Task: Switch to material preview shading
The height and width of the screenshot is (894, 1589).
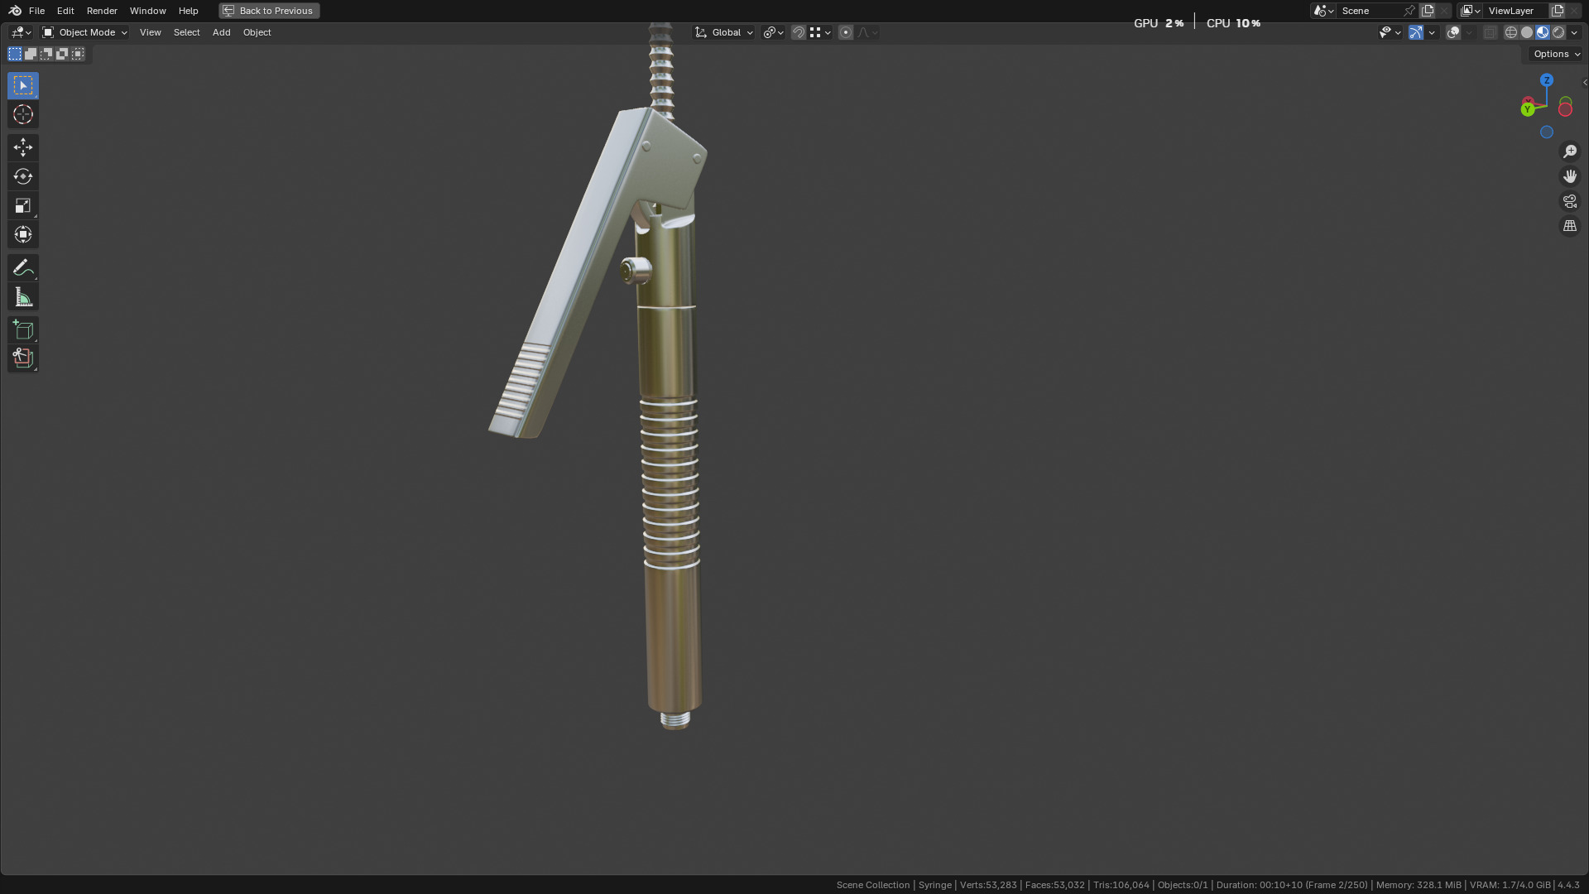Action: pyautogui.click(x=1543, y=32)
